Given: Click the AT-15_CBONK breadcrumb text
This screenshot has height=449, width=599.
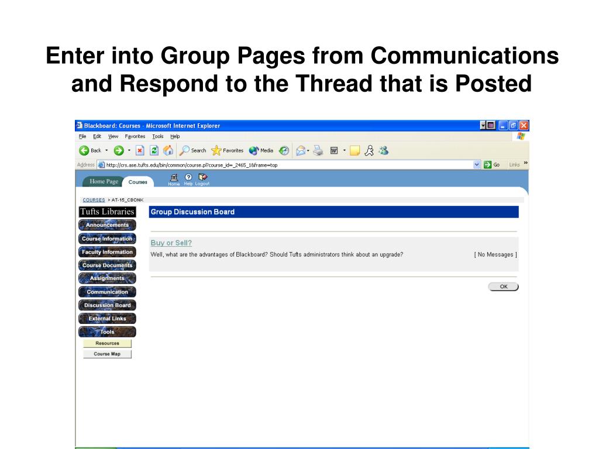Looking at the screenshot, I should (128, 200).
